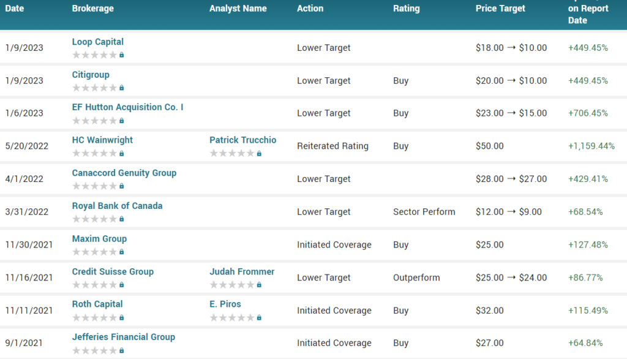Click the lock beside EF Hutton's star rating
Screen dimensions: 627x359
coord(122,121)
